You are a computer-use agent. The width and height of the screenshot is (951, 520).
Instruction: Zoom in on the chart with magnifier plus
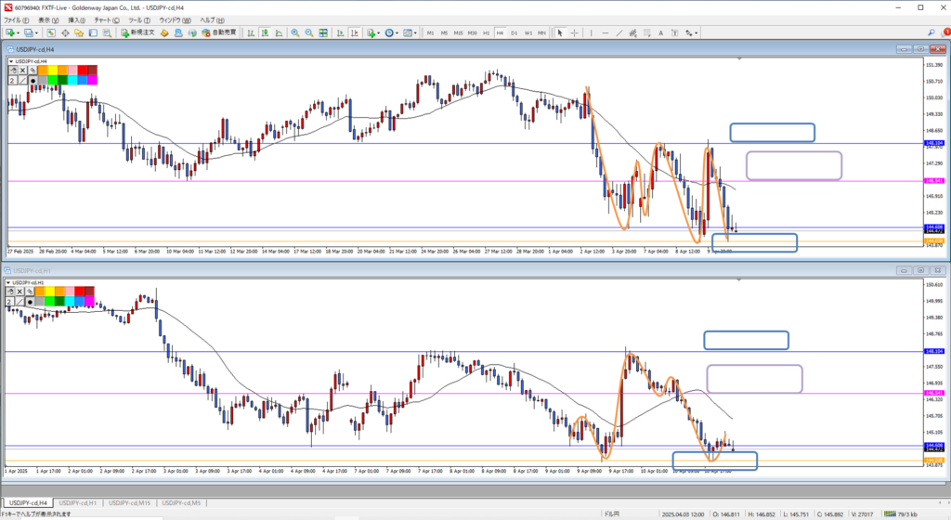294,32
